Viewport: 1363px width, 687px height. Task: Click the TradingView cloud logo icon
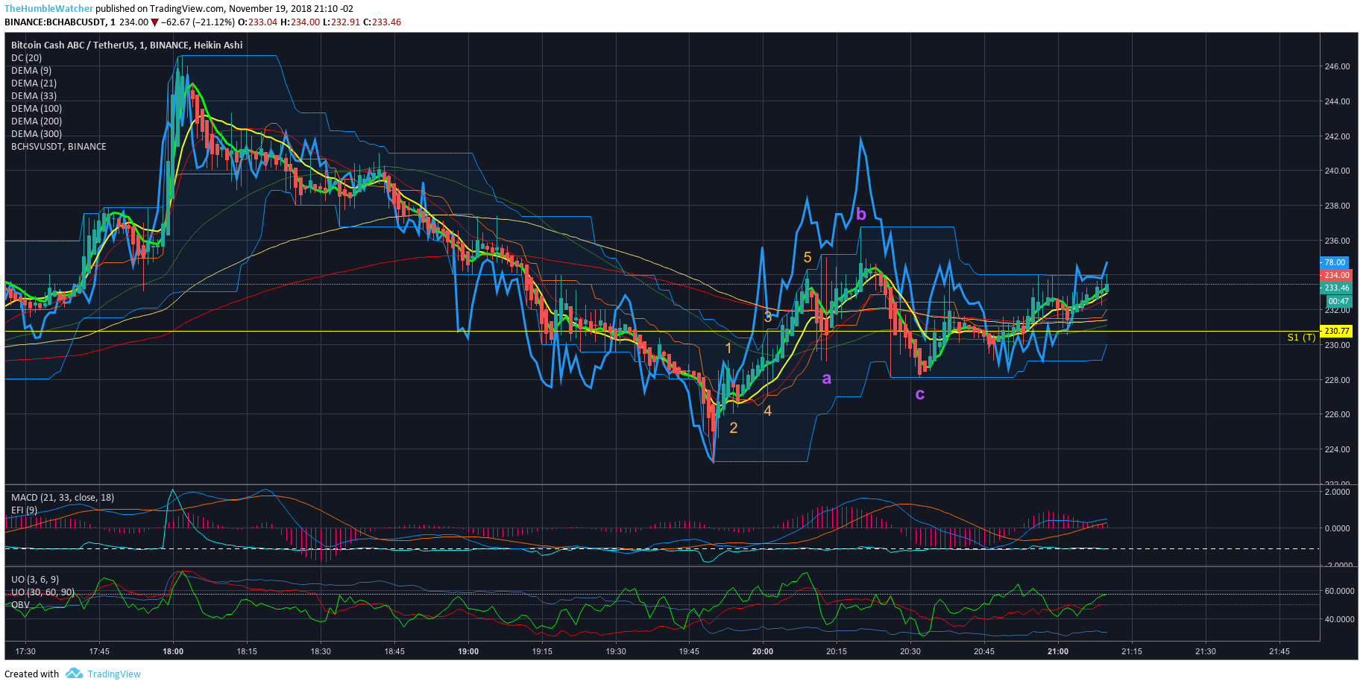74,674
